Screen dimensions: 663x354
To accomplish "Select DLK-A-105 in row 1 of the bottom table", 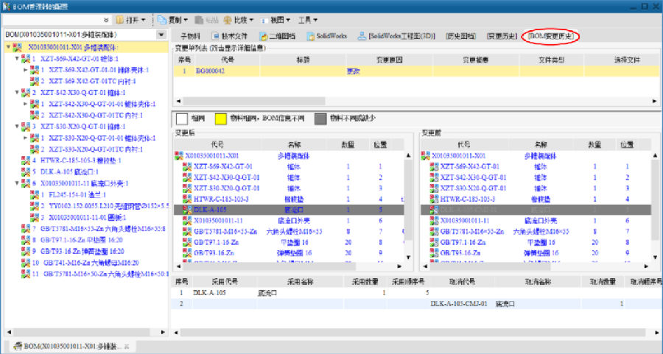I will (209, 293).
